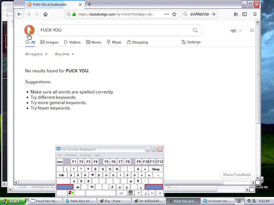The image size is (274, 205).
Task: Expand the megaphone dropdown
Action: pyautogui.click(x=236, y=31)
